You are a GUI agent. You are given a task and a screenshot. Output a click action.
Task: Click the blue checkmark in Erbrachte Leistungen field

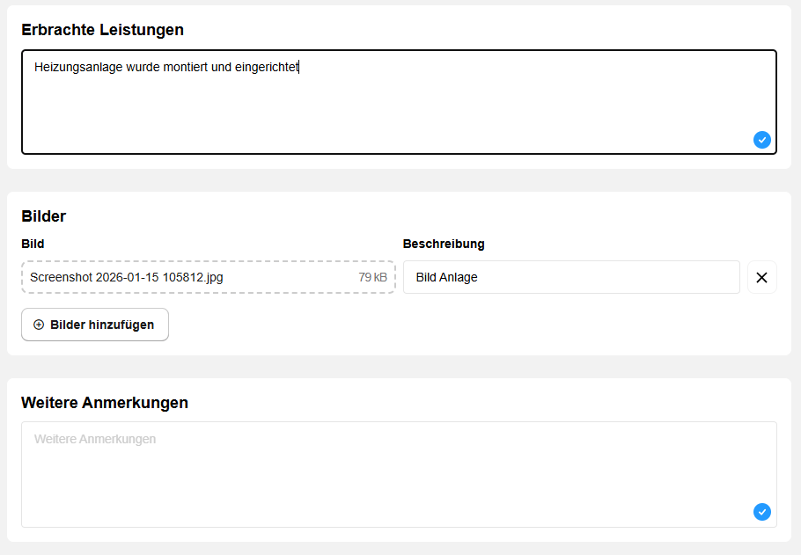pyautogui.click(x=762, y=139)
